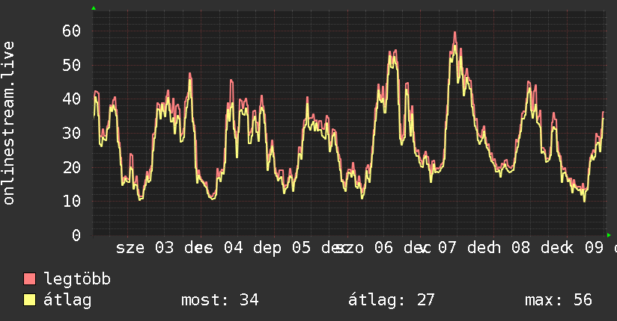The width and height of the screenshot is (617, 321).
Task: Click the green arrow ending the x-axis
Action: click(x=609, y=235)
